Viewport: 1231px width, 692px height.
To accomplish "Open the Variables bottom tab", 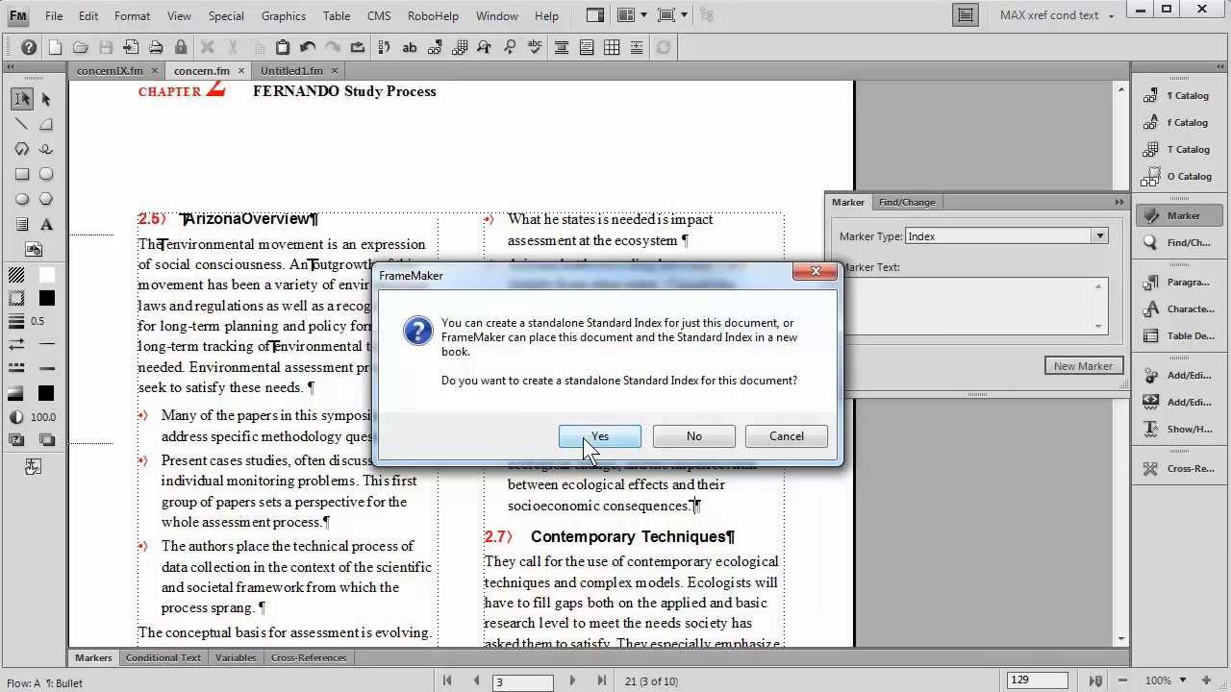I will (x=236, y=658).
